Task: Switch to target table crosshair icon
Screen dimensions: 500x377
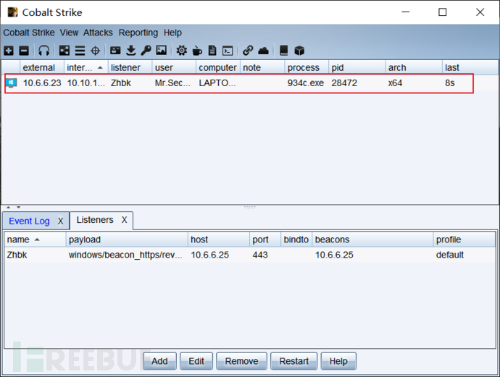Action: point(96,51)
